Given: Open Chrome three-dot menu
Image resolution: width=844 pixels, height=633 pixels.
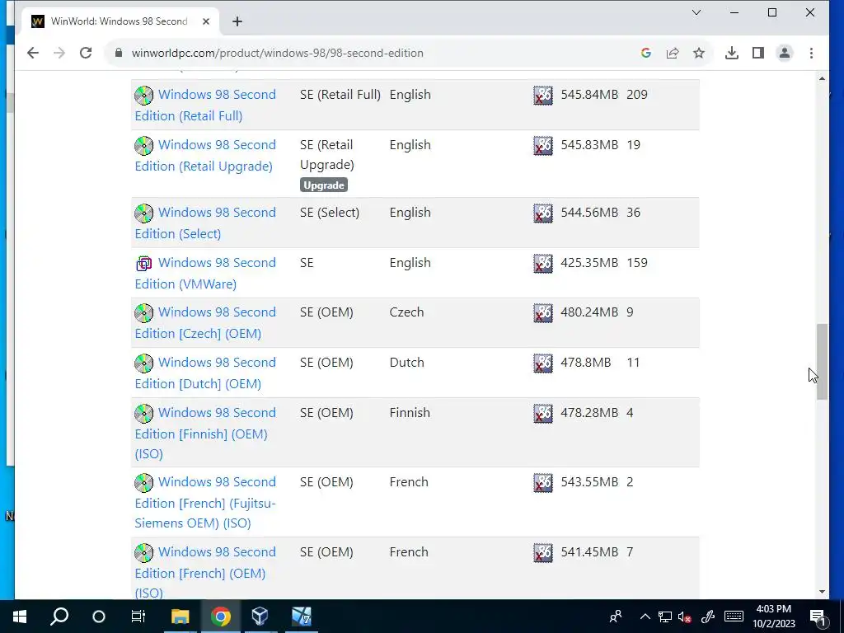Looking at the screenshot, I should pyautogui.click(x=811, y=53).
